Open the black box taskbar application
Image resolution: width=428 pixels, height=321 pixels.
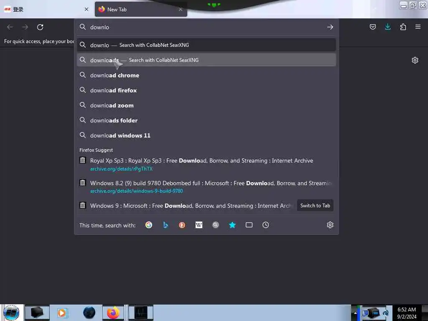tap(37, 313)
